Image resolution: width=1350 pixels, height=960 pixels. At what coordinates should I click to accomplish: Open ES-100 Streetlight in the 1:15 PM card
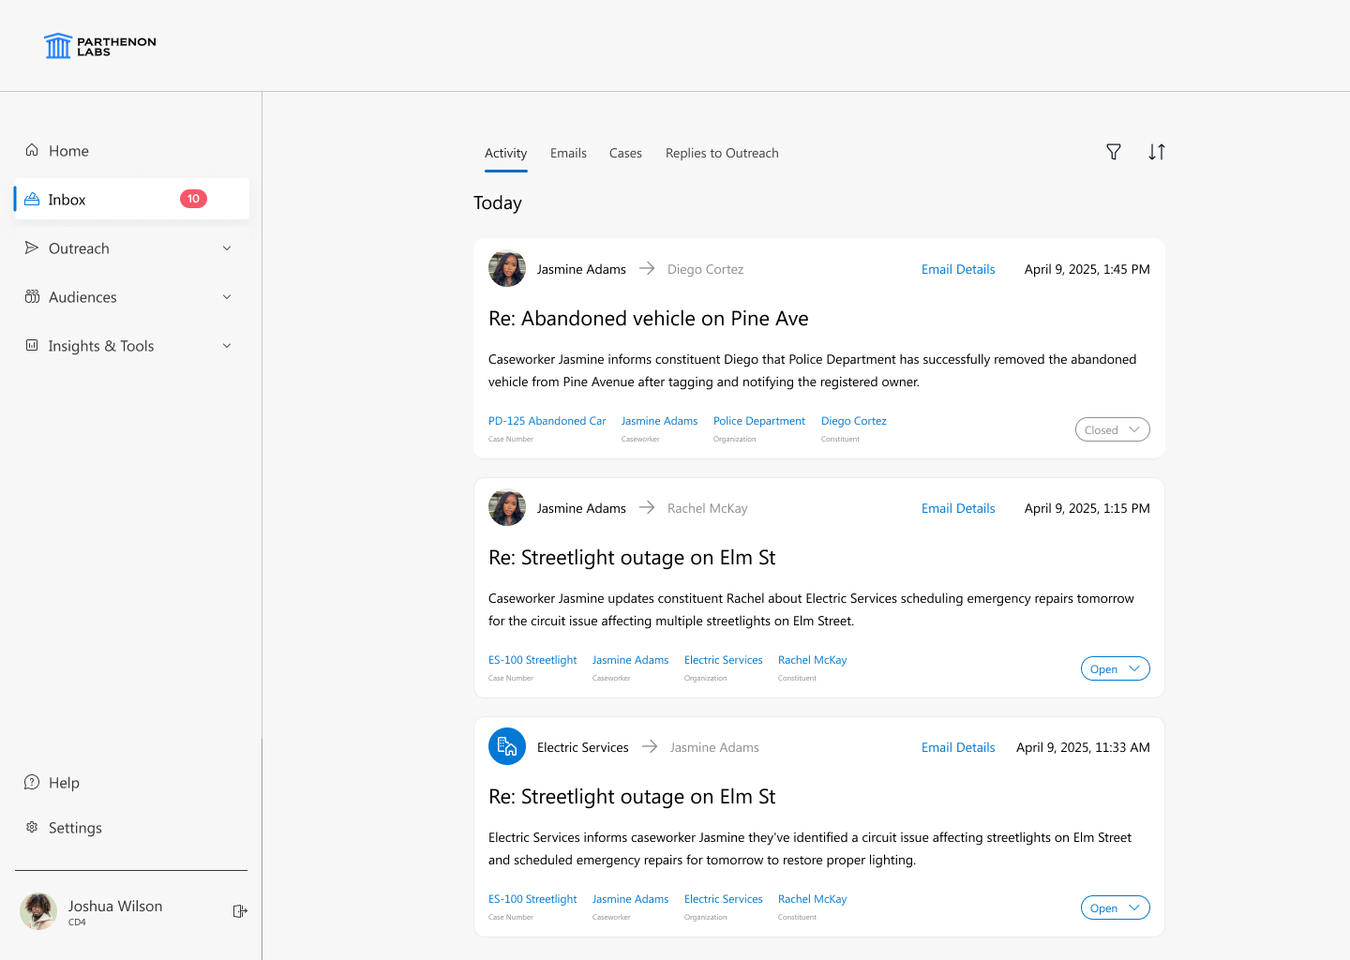coord(532,660)
